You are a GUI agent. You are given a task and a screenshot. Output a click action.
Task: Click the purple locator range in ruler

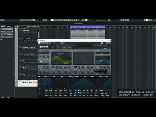click(x=88, y=27)
